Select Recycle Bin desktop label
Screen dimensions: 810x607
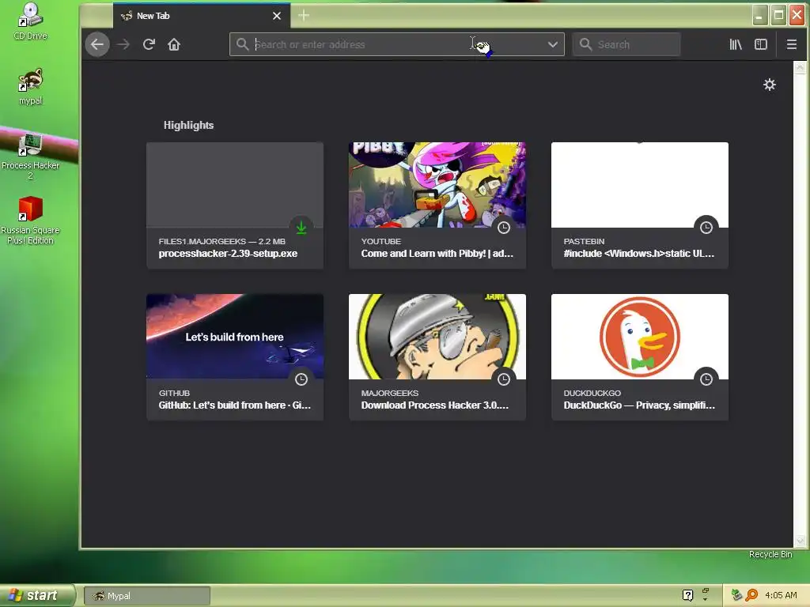[770, 554]
